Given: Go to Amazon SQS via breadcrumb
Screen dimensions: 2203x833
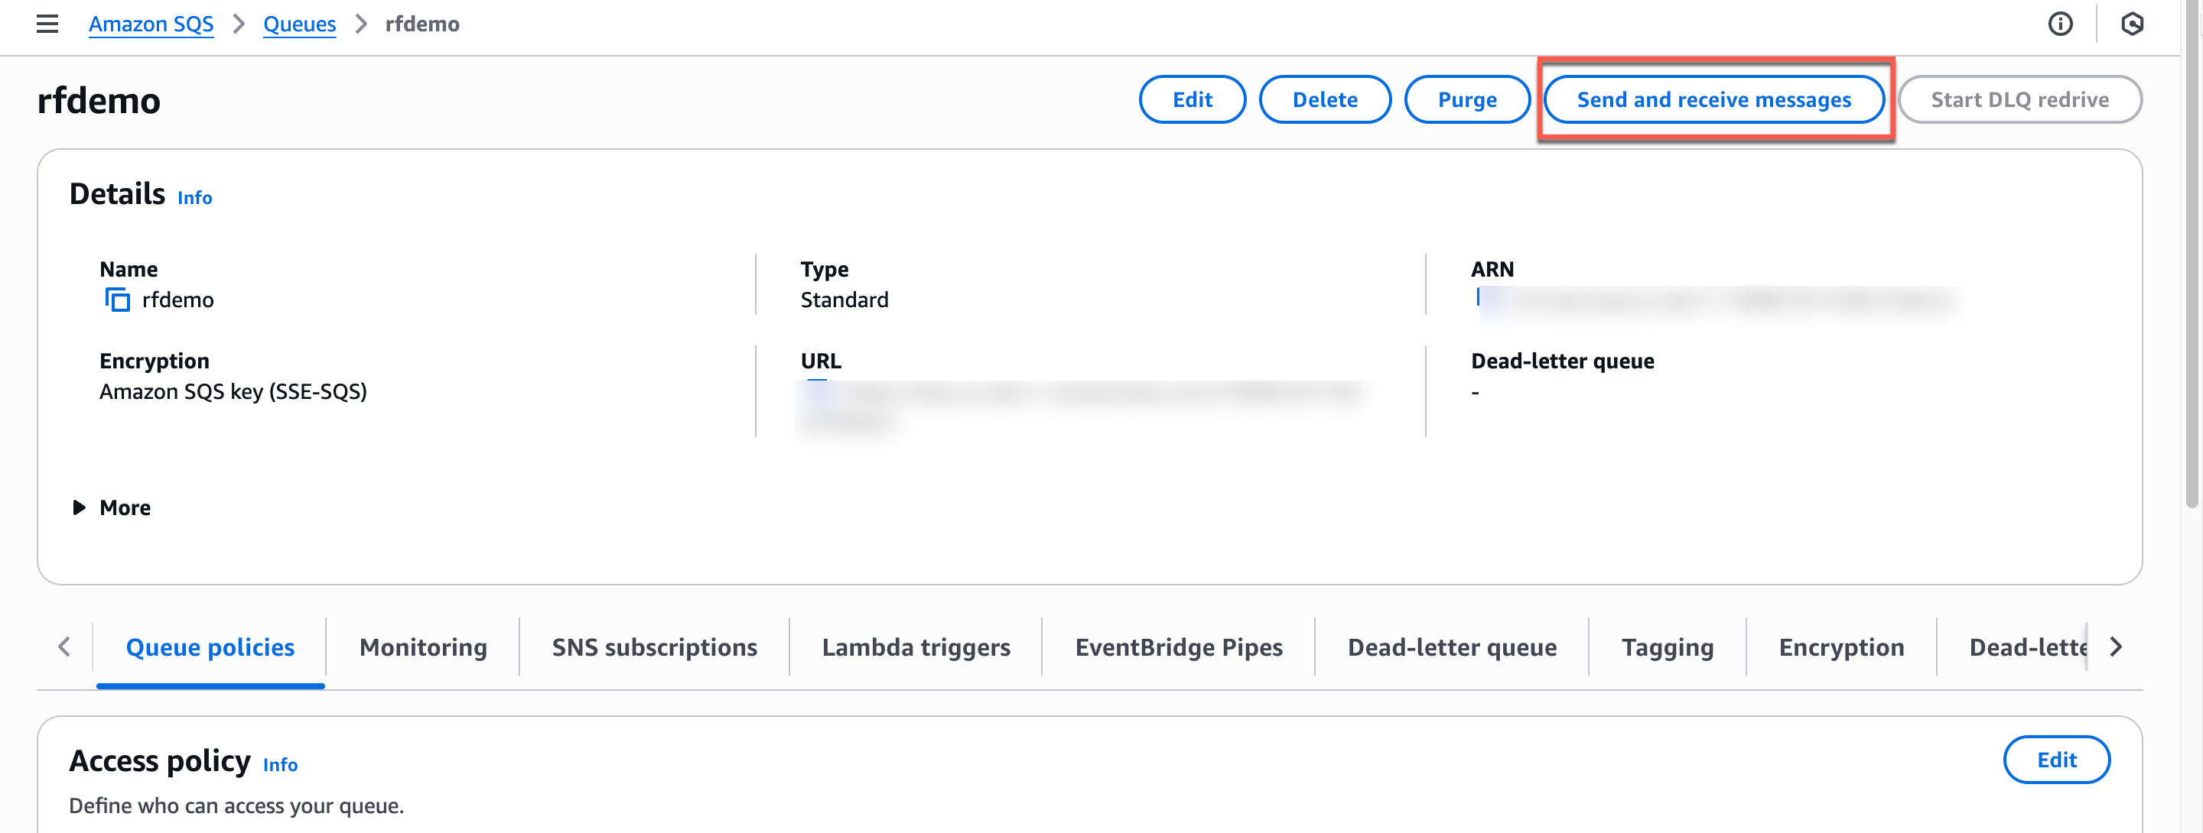Looking at the screenshot, I should [x=151, y=24].
